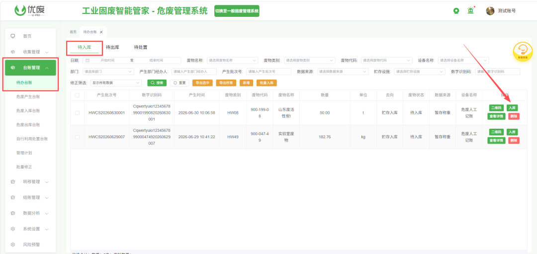
Task: Switch to general solid waste system button
Action: pyautogui.click(x=237, y=11)
